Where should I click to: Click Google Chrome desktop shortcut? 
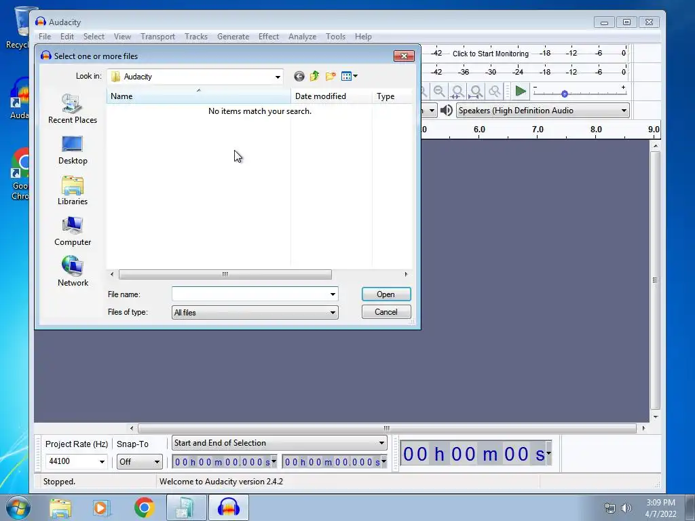point(20,174)
